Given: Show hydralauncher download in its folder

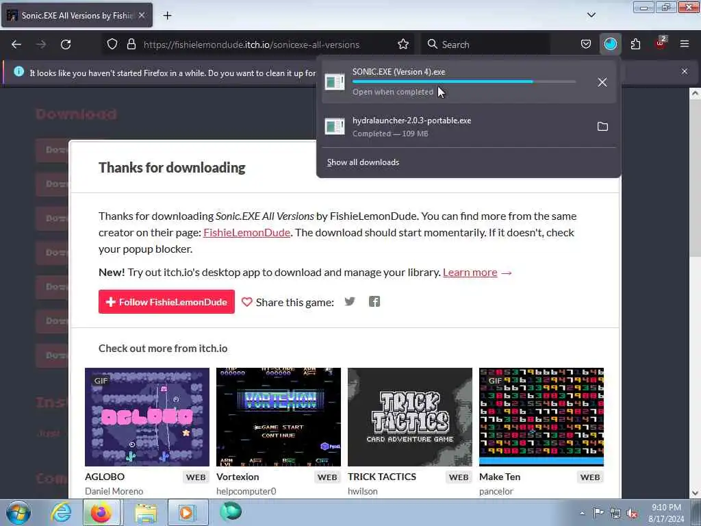Looking at the screenshot, I should [x=602, y=127].
